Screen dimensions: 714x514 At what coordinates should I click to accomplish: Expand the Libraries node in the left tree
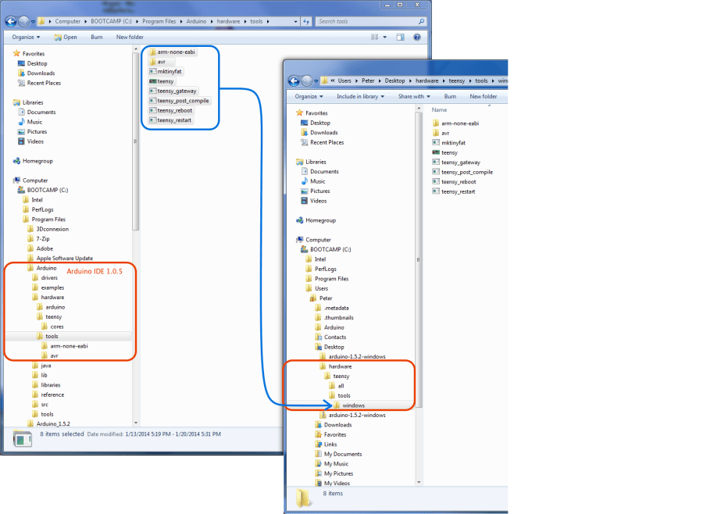click(x=19, y=102)
